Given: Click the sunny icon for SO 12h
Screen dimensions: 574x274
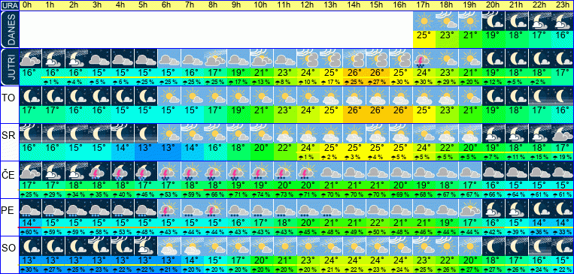Looking at the screenshot, I should [x=308, y=246].
